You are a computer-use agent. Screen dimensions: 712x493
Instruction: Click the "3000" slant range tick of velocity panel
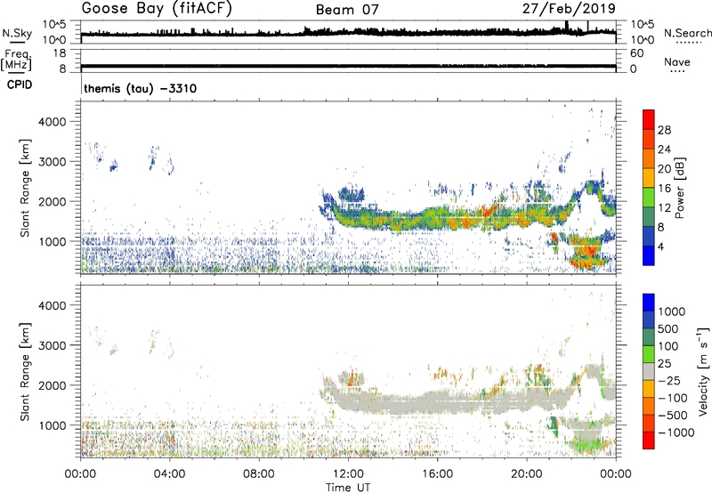53,345
